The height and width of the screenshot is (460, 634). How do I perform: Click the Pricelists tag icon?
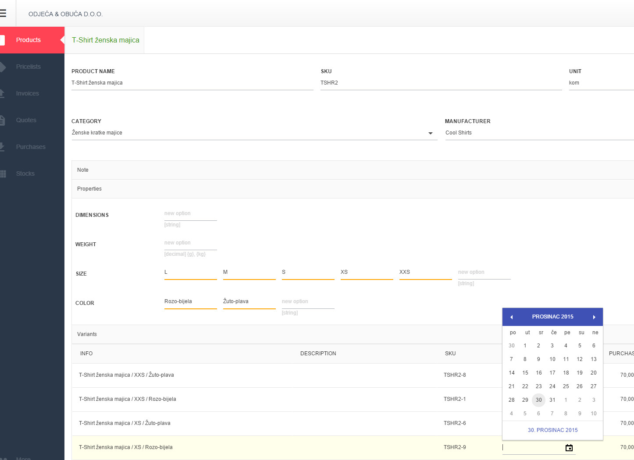click(x=3, y=67)
